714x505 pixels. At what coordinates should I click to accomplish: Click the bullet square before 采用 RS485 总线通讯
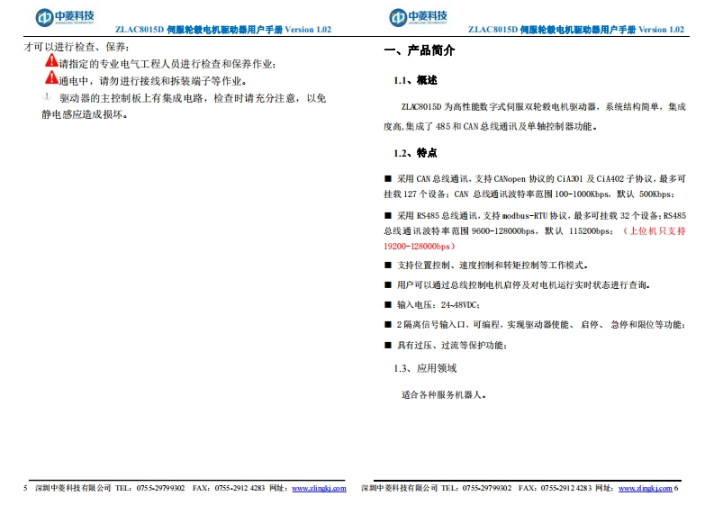click(x=388, y=215)
